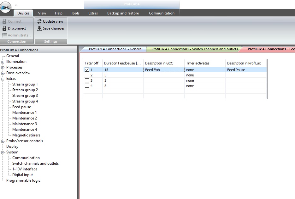The height and width of the screenshot is (199, 295).
Task: Select Maintenance 4 in the tree
Action: 25,130
